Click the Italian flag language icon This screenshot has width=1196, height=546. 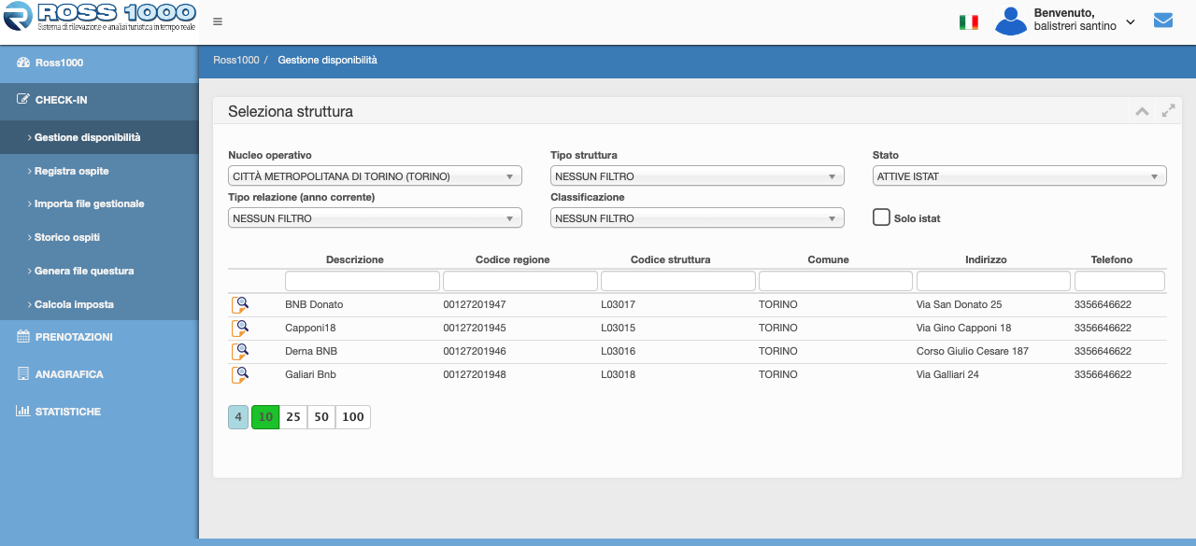[x=969, y=21]
